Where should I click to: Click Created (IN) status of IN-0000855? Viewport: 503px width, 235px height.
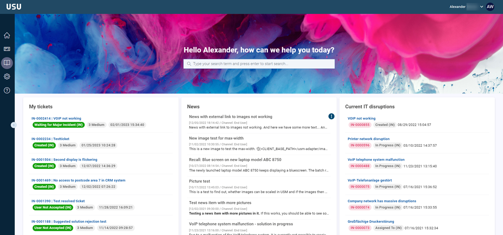click(385, 125)
